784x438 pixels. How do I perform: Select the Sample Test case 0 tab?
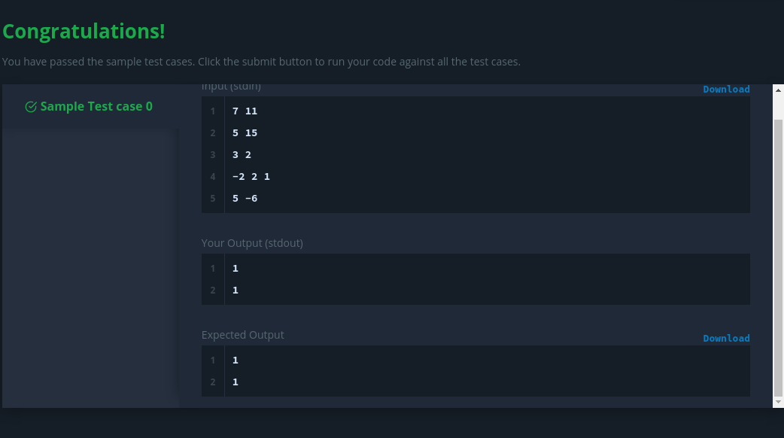90,107
